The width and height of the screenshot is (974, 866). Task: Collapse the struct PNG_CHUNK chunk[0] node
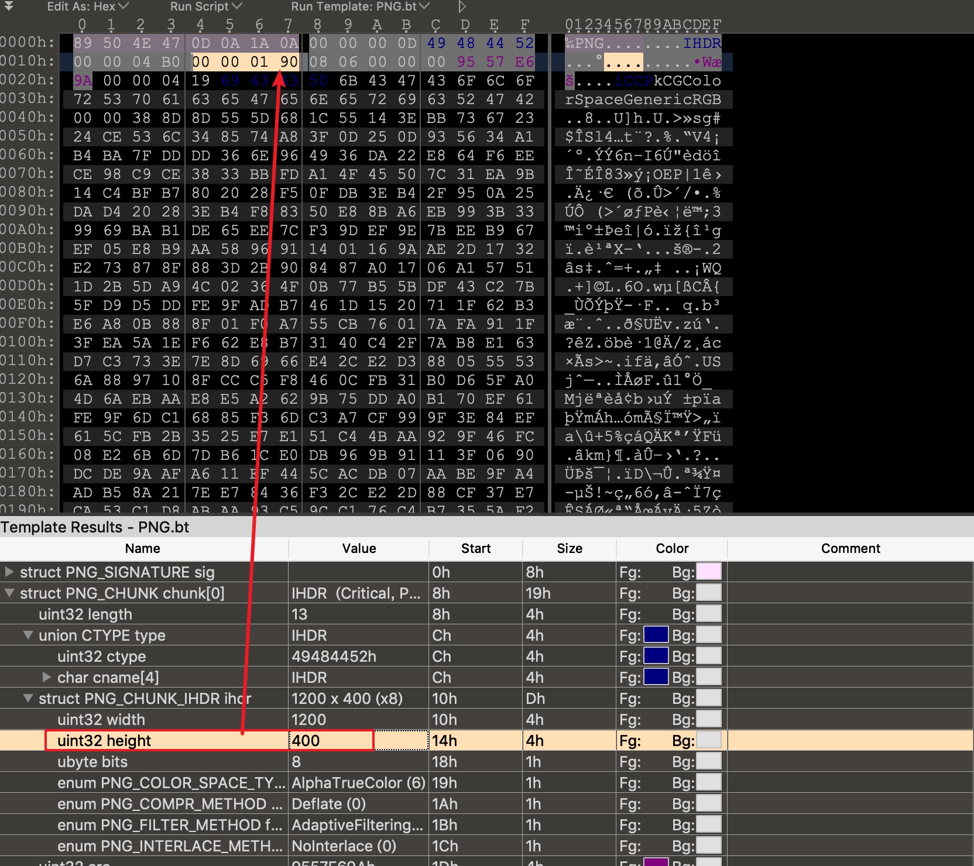tap(9, 593)
